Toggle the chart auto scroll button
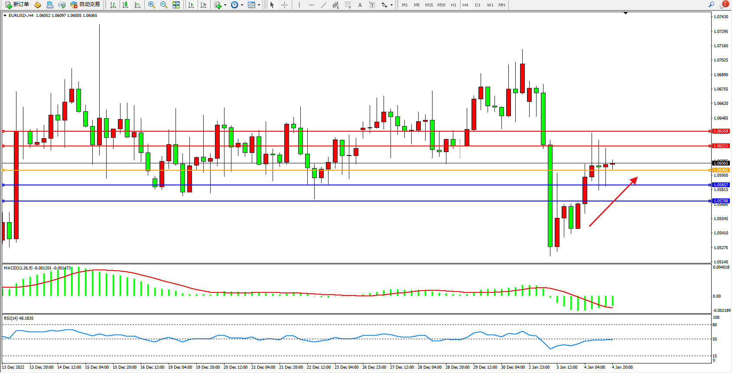 [x=191, y=5]
